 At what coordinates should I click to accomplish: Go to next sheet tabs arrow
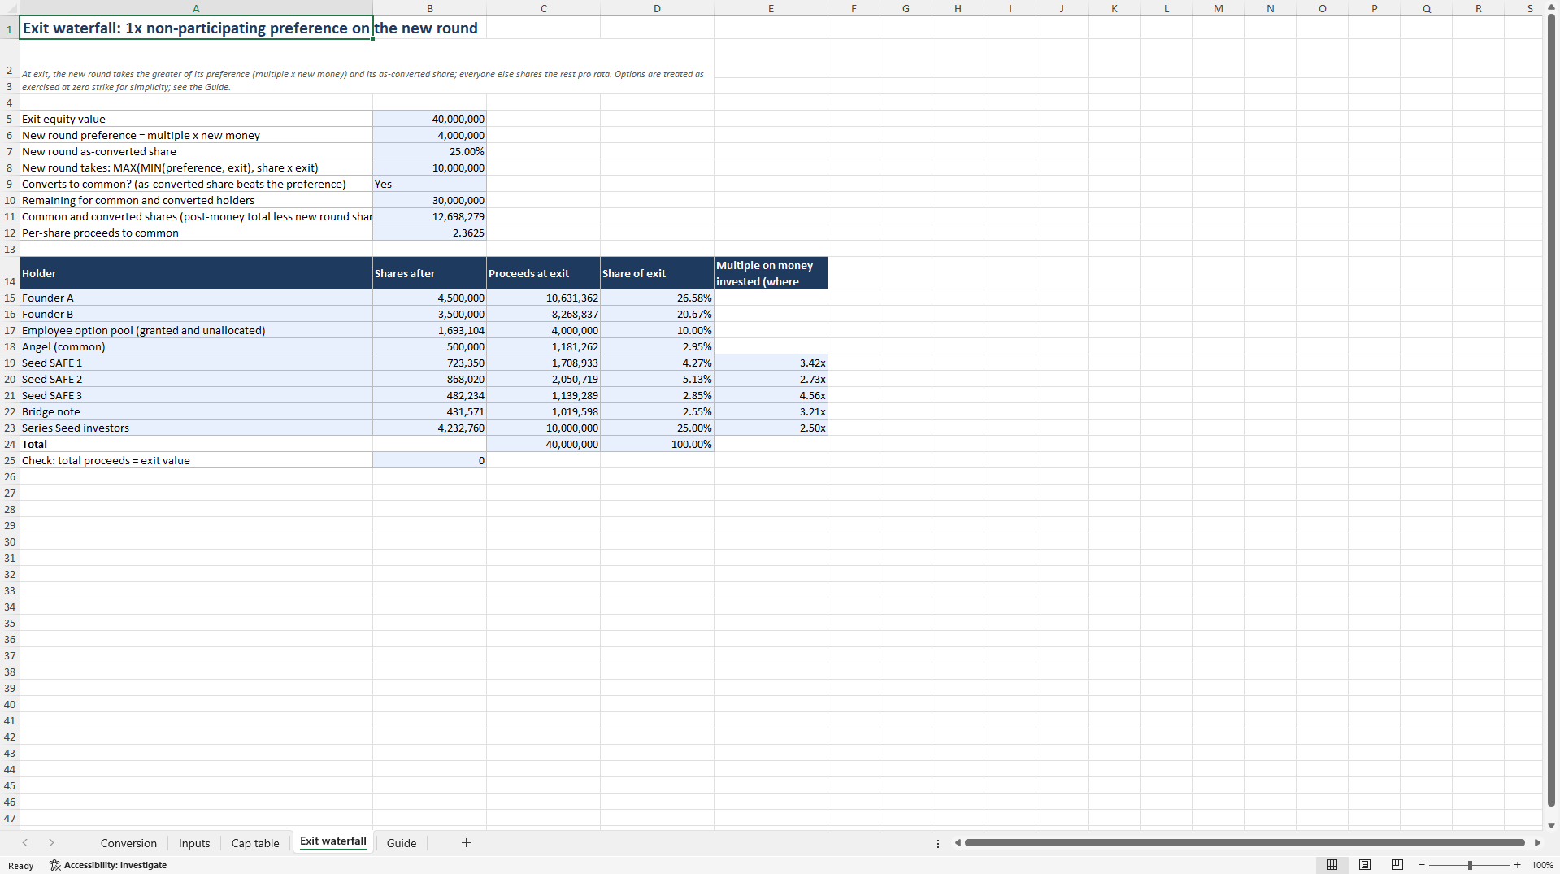click(x=51, y=843)
